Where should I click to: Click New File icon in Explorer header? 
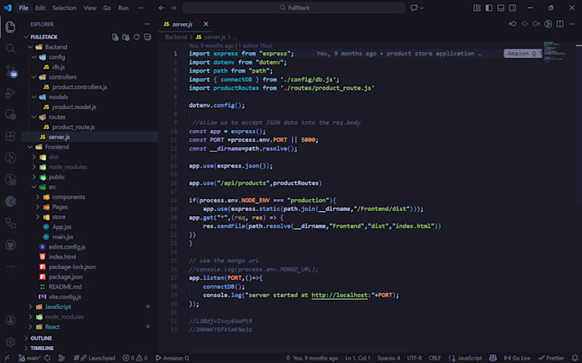click(116, 37)
